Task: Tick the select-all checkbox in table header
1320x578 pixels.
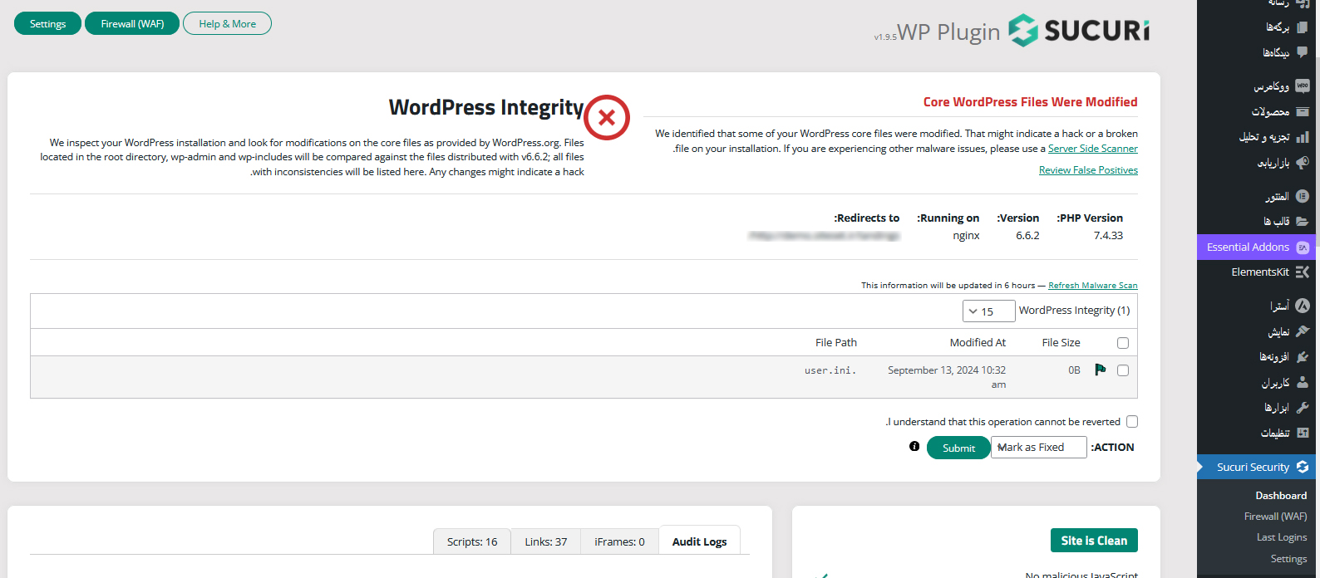Action: click(x=1123, y=343)
